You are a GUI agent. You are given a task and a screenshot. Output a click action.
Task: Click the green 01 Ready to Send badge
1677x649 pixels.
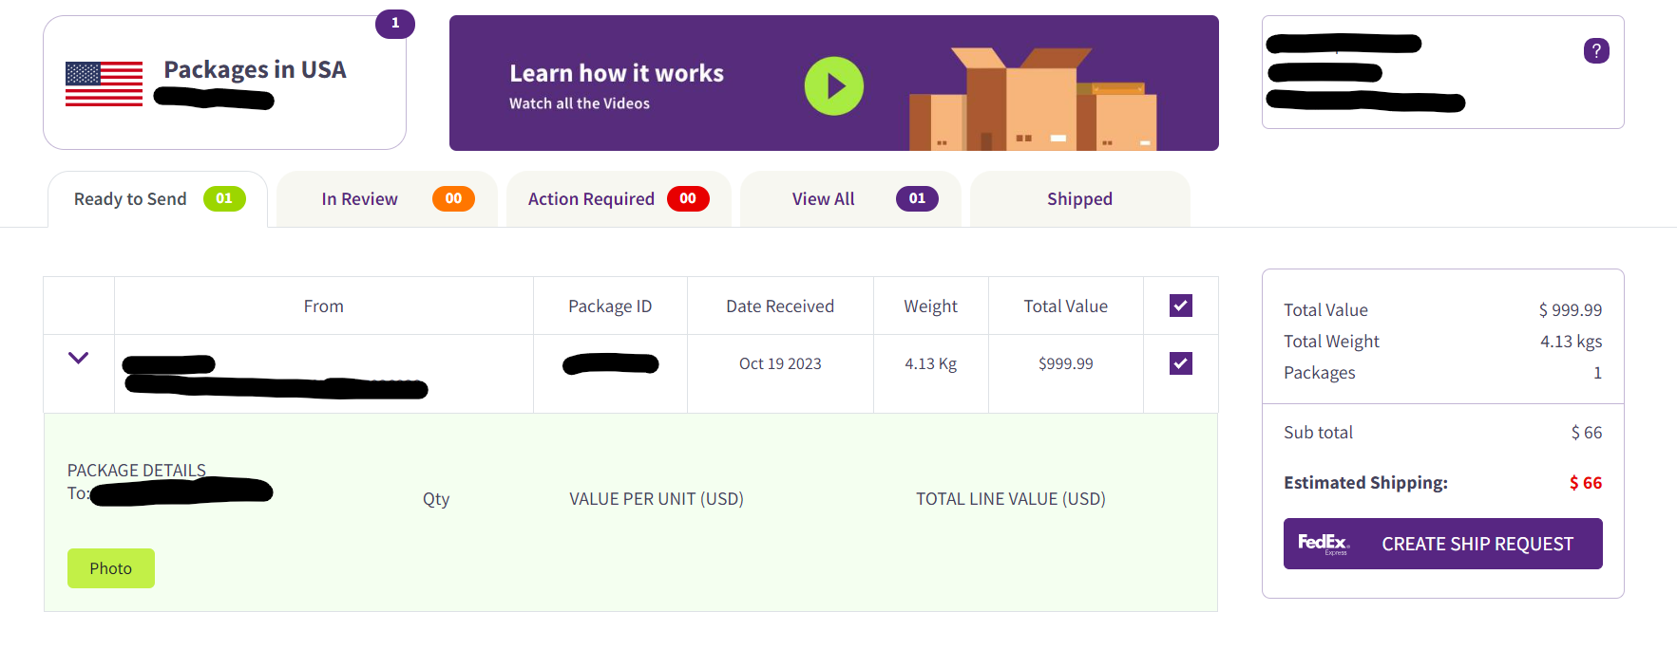click(x=224, y=198)
